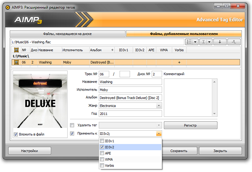This screenshot has height=172, width=252.
Task: Close the tag editor window
Action: [238, 6]
